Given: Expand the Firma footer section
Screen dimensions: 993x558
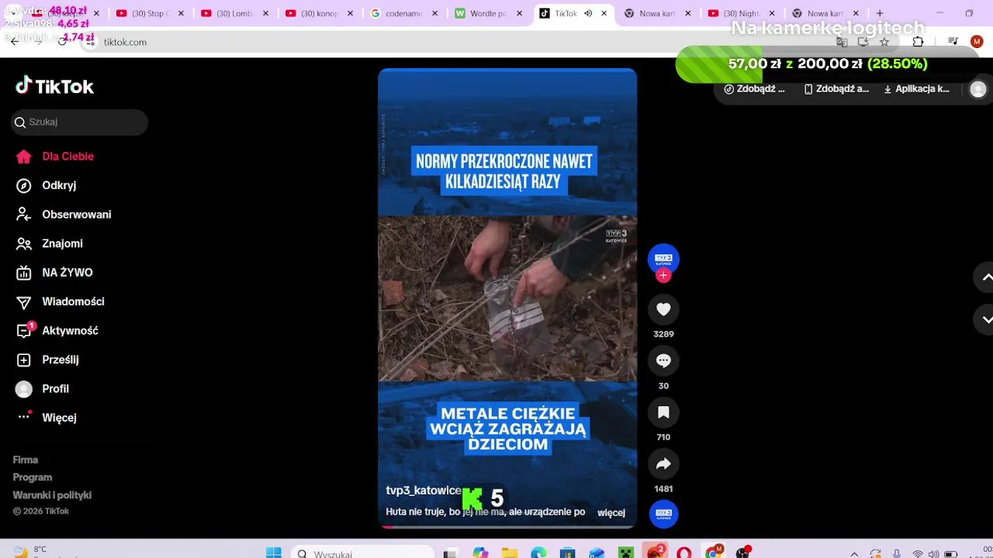Looking at the screenshot, I should pos(26,460).
